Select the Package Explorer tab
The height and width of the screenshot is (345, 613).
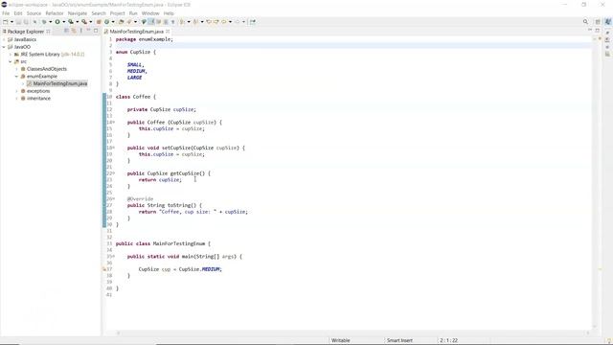pyautogui.click(x=26, y=32)
